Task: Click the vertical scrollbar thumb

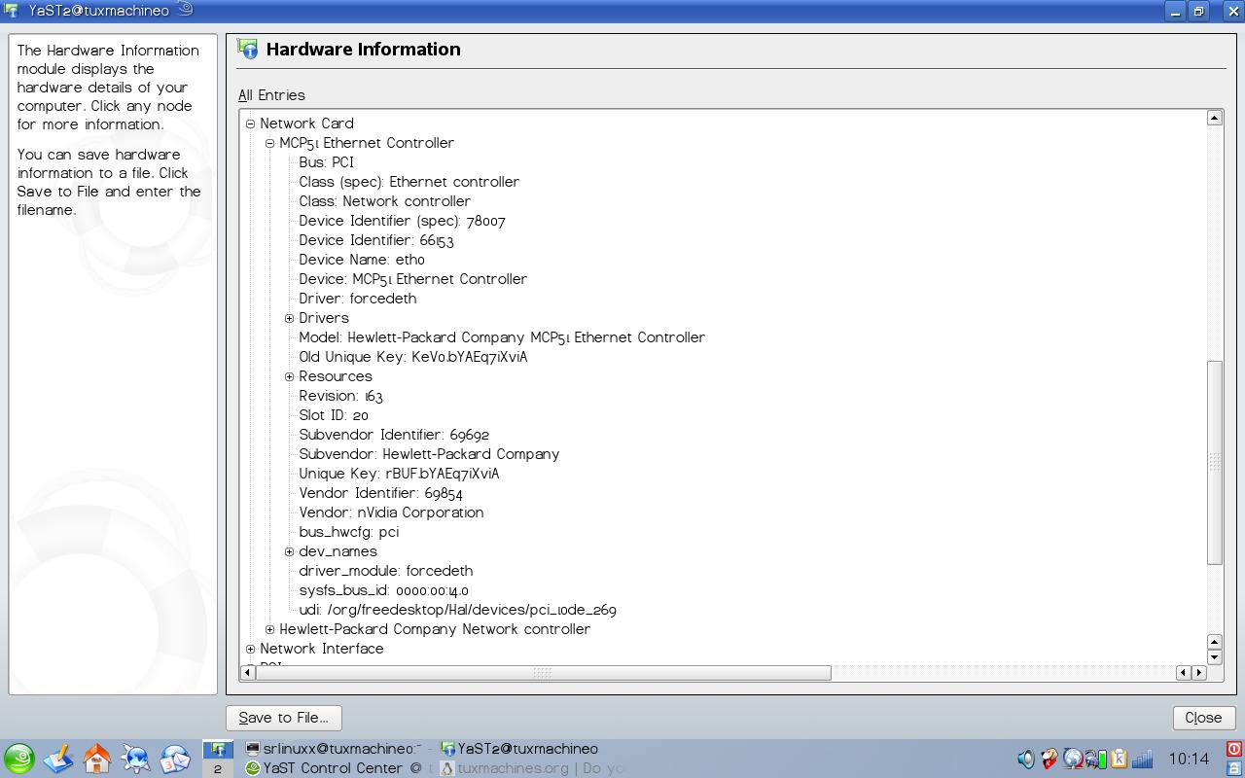Action: click(1214, 462)
